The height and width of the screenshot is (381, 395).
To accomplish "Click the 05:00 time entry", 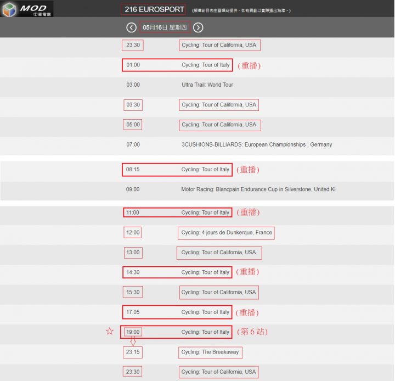I will tap(133, 125).
